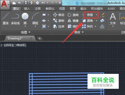Open the 注释 ribbon tab
The image size is (125, 95).
point(38,9)
